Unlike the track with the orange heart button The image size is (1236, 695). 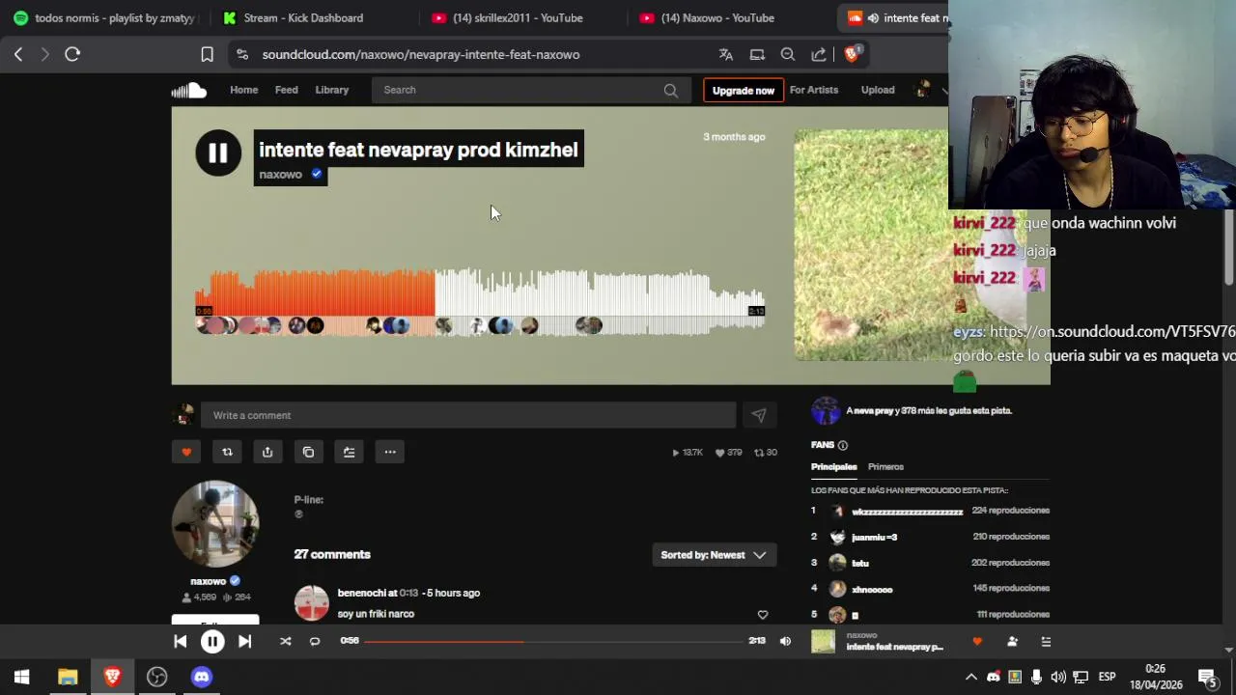click(x=186, y=452)
